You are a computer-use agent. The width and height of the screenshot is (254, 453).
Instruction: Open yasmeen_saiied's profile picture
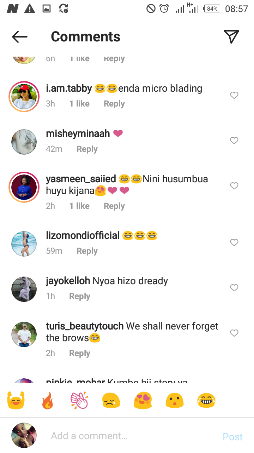point(24,187)
